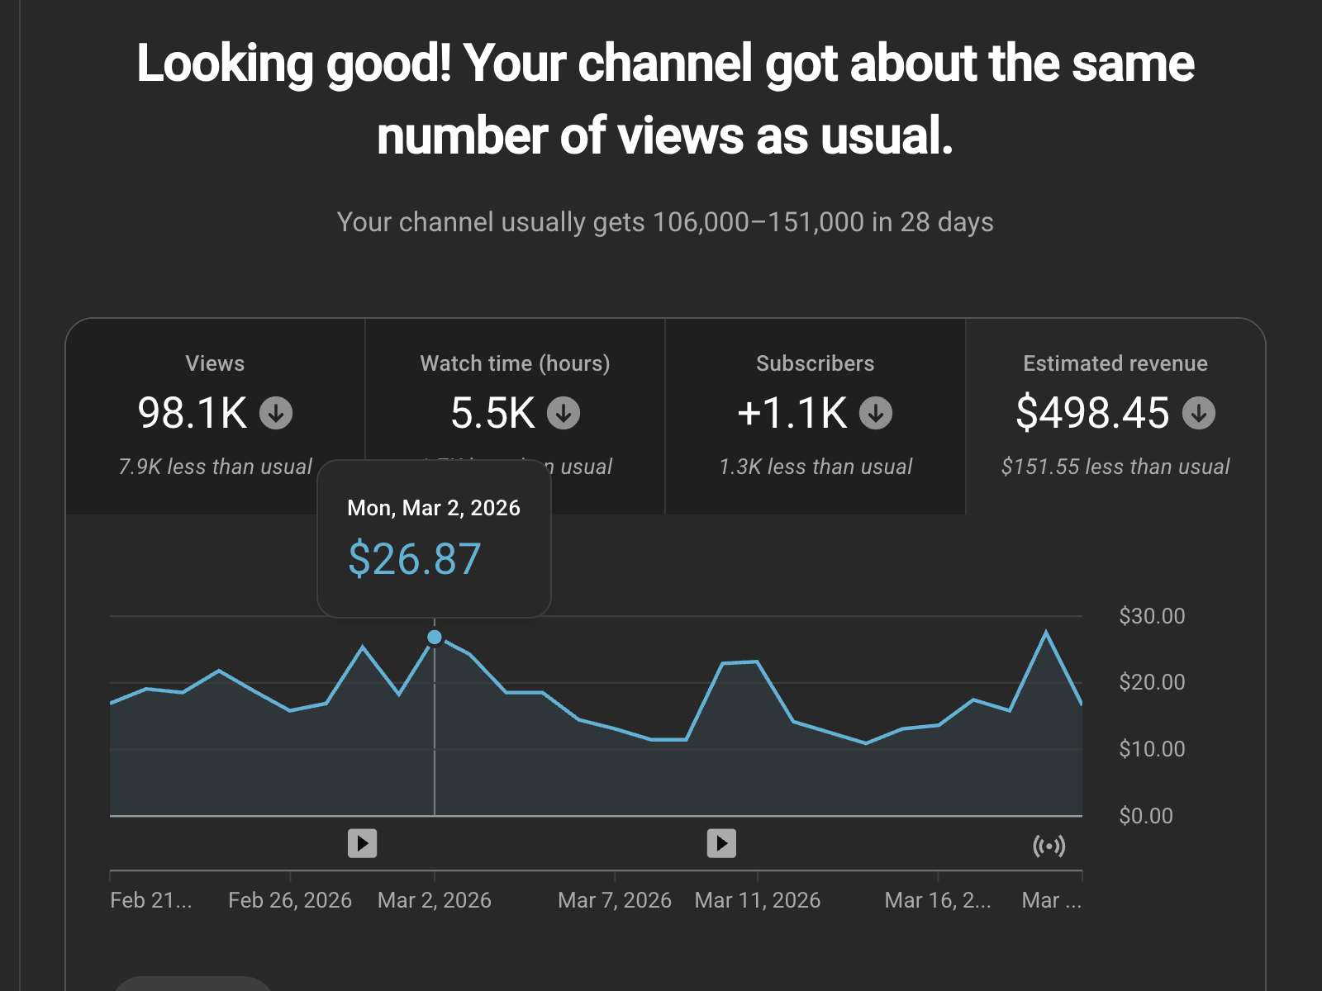Image resolution: width=1322 pixels, height=991 pixels.
Task: Click the '7.9K less than usual' views text
Action: [215, 467]
